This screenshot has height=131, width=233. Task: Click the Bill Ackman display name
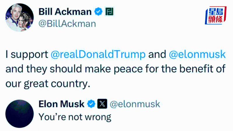(x=66, y=12)
